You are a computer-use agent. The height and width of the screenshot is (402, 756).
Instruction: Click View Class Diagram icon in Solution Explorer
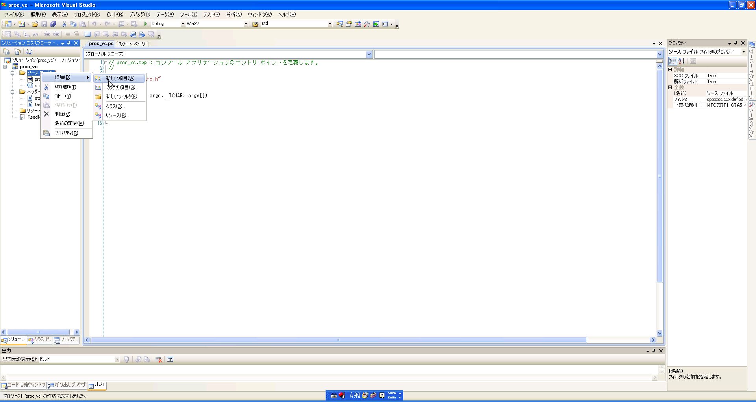pos(29,52)
